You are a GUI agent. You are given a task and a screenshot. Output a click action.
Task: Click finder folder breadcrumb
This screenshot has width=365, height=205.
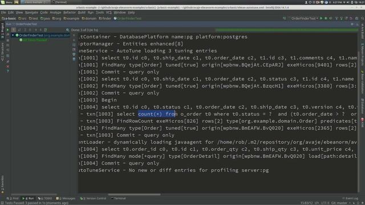pos(105,18)
